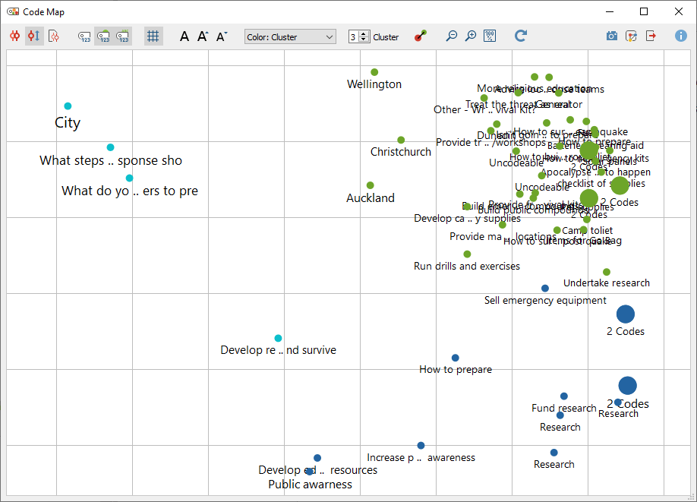
Task: Click the blue dot above 'Fund research'
Action: [563, 396]
